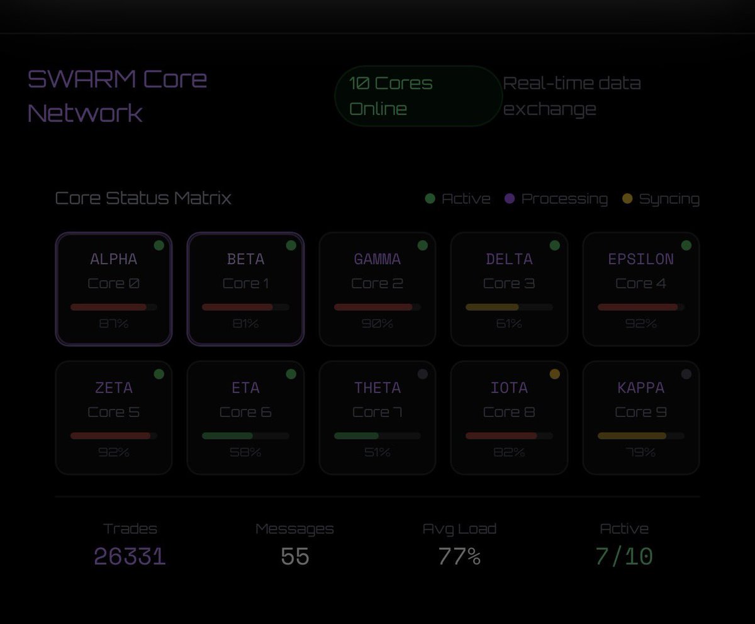The image size is (755, 624).
Task: Click the Processing legend label
Action: (564, 199)
